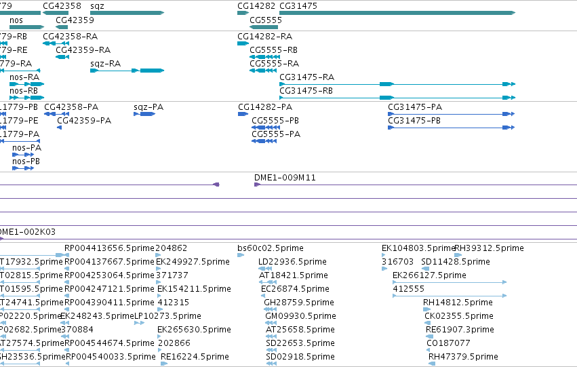Viewport: 577px width, 367px height.
Task: Select the CG42359 gene label
Action: (x=75, y=20)
